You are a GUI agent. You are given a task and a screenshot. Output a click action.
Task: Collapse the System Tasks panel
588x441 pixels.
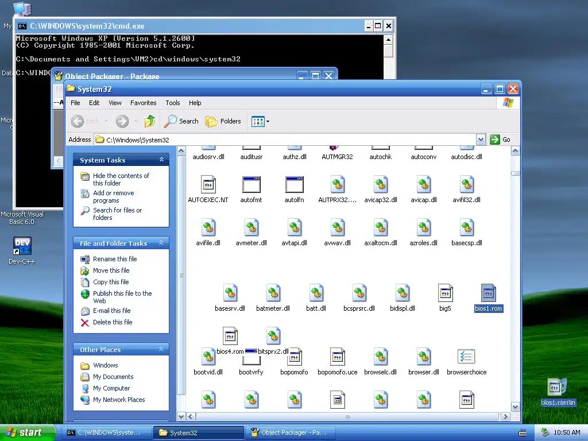click(161, 160)
